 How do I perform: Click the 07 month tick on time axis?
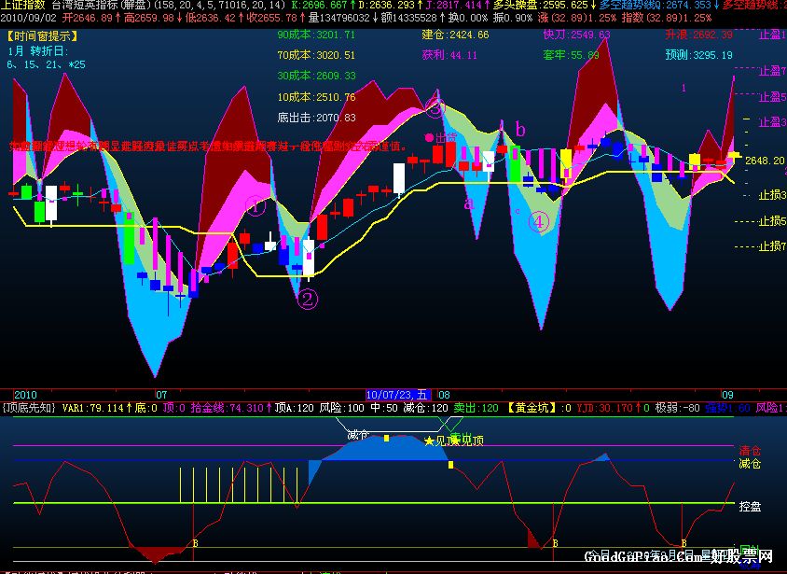[161, 395]
